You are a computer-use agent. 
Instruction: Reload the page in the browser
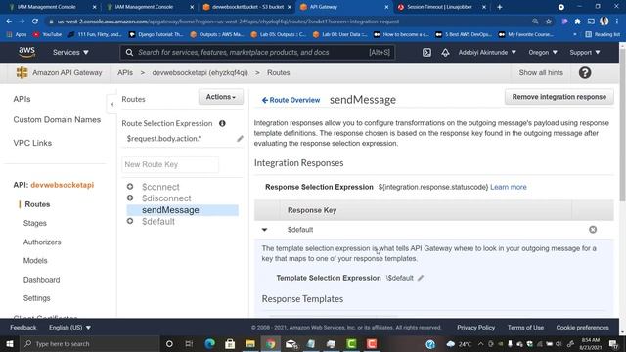point(35,22)
